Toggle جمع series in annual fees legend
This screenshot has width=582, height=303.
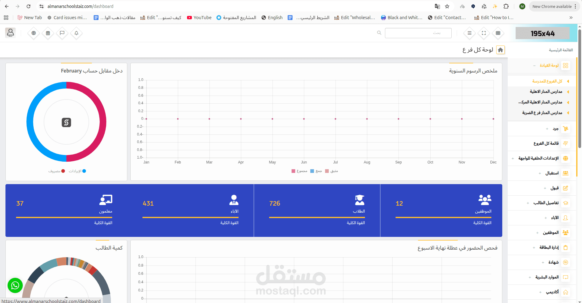click(316, 171)
